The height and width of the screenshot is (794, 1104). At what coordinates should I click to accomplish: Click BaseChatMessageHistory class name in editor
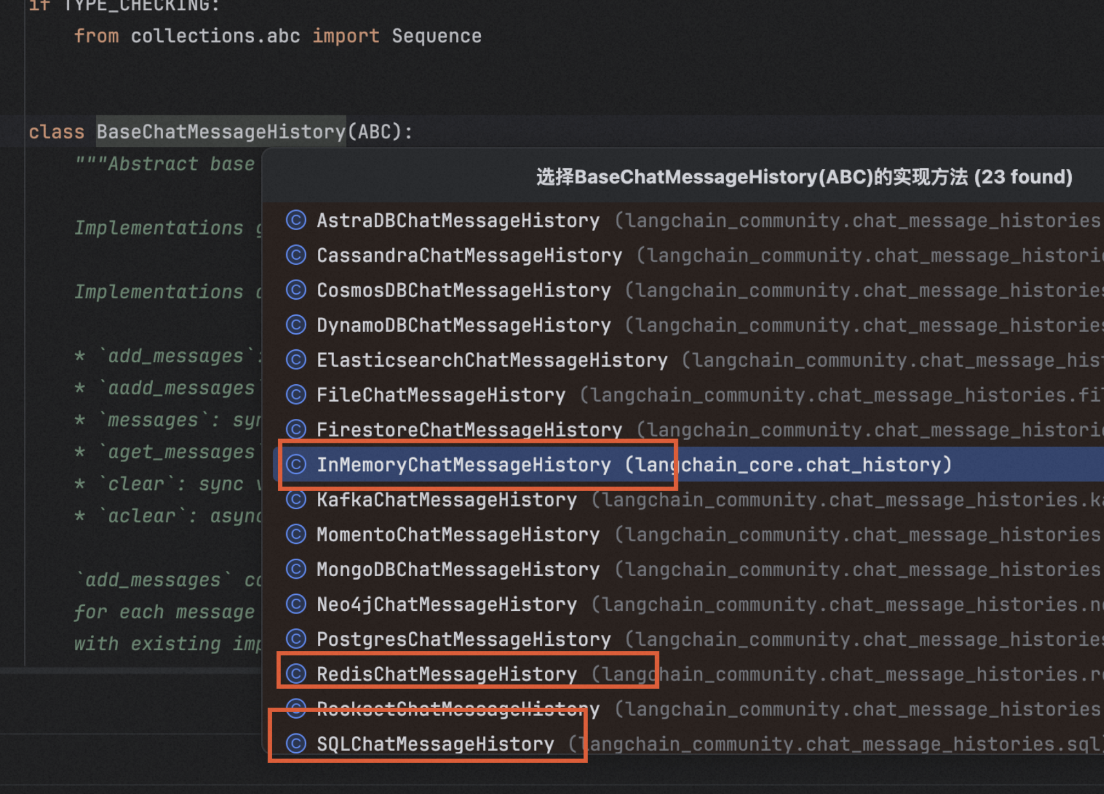click(x=221, y=131)
